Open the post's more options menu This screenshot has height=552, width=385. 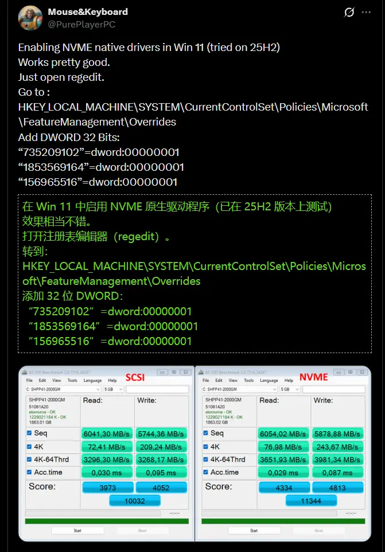(x=366, y=12)
